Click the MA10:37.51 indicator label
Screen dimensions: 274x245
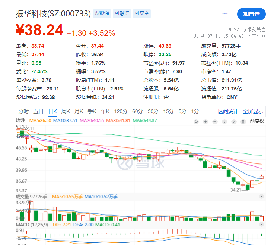[65, 121]
